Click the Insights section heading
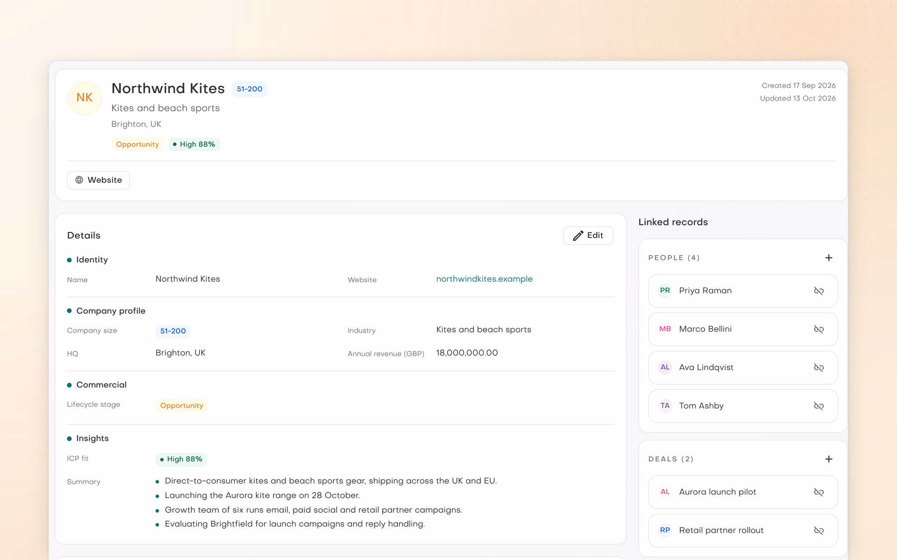 [92, 439]
